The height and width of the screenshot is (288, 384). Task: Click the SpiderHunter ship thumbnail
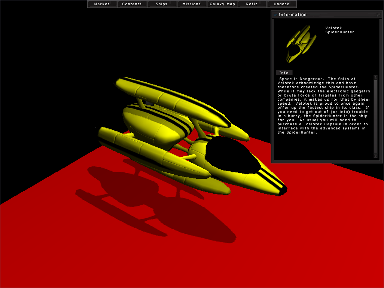point(298,44)
